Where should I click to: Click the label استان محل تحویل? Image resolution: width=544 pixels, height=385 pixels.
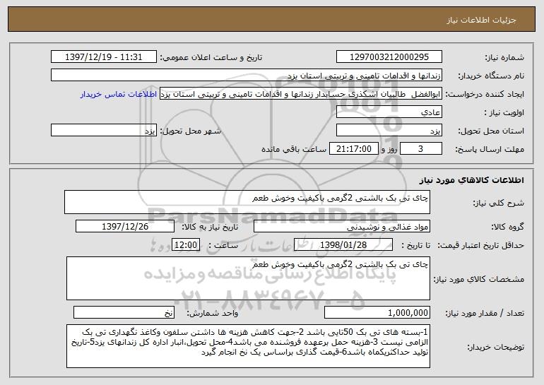491,131
